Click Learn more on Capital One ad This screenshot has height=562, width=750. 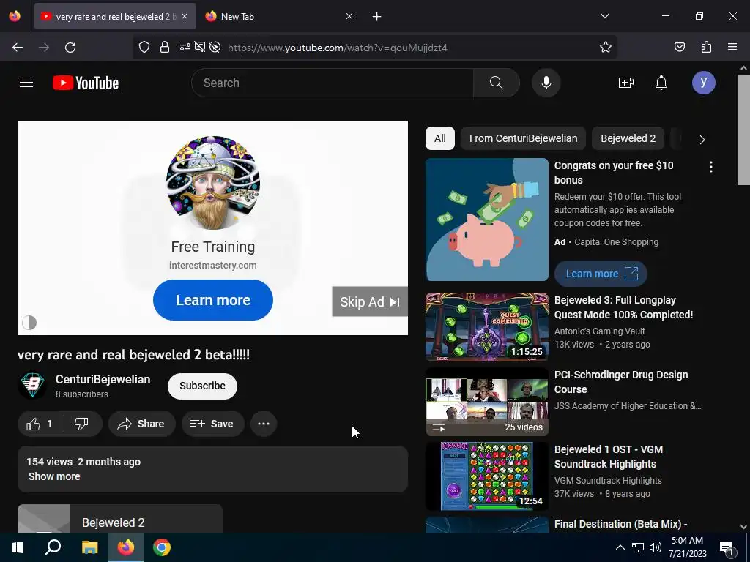pos(601,274)
